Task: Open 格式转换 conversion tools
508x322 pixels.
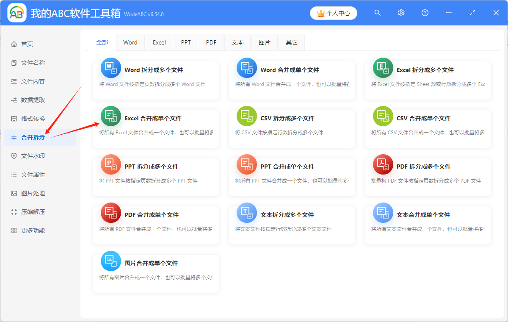Action: point(30,118)
